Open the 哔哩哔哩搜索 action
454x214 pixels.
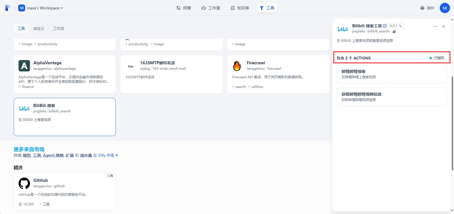392,74
